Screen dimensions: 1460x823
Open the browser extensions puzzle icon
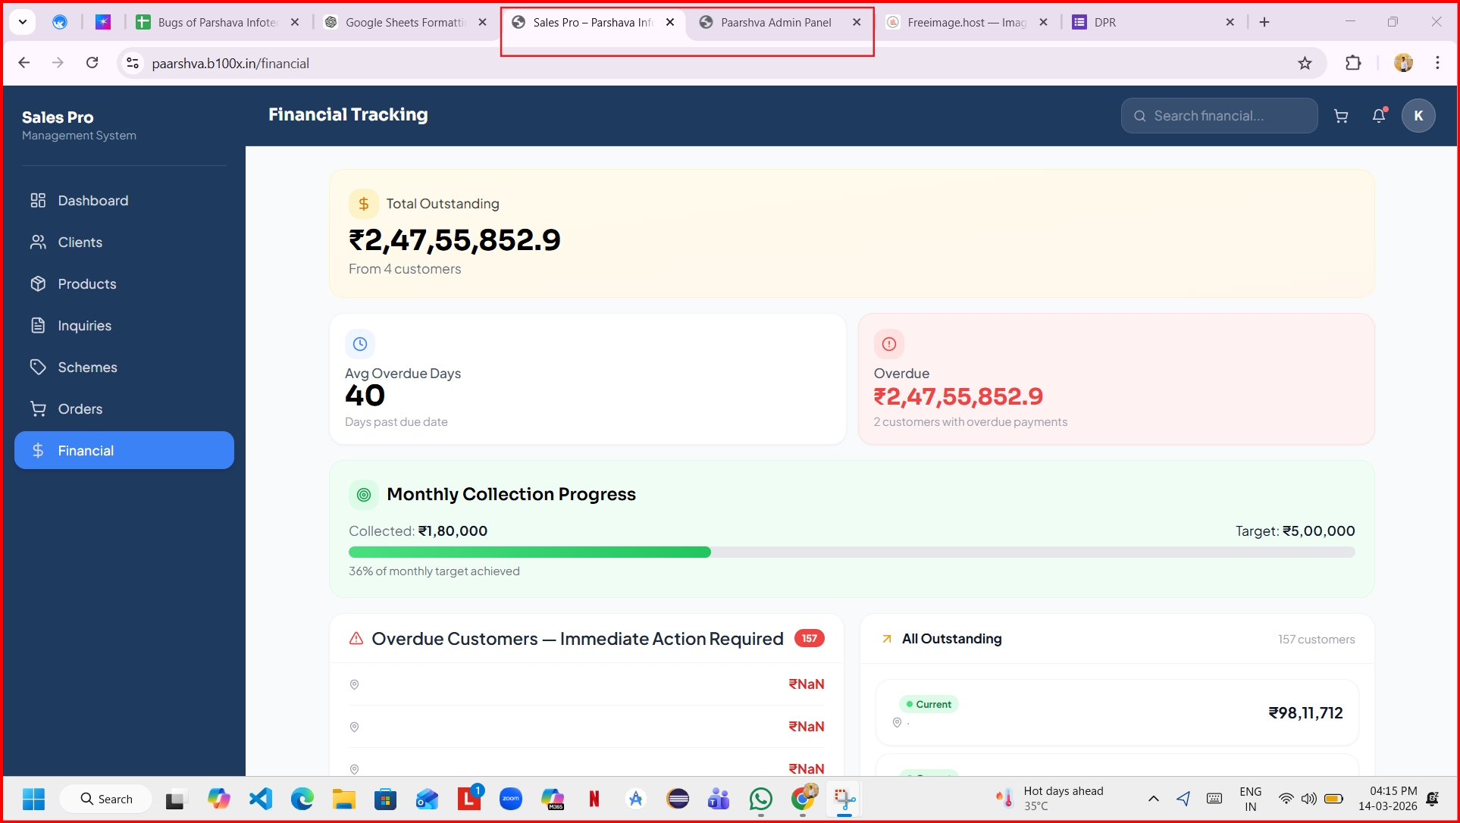pos(1353,63)
